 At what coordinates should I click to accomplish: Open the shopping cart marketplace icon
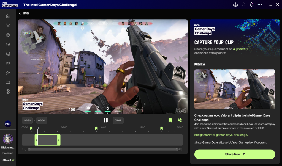[8, 26]
